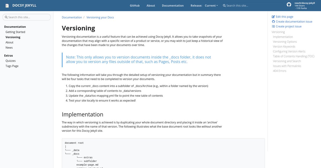This screenshot has width=321, height=168.
Task: Click the 119 Forks count text
Action: (301, 8)
